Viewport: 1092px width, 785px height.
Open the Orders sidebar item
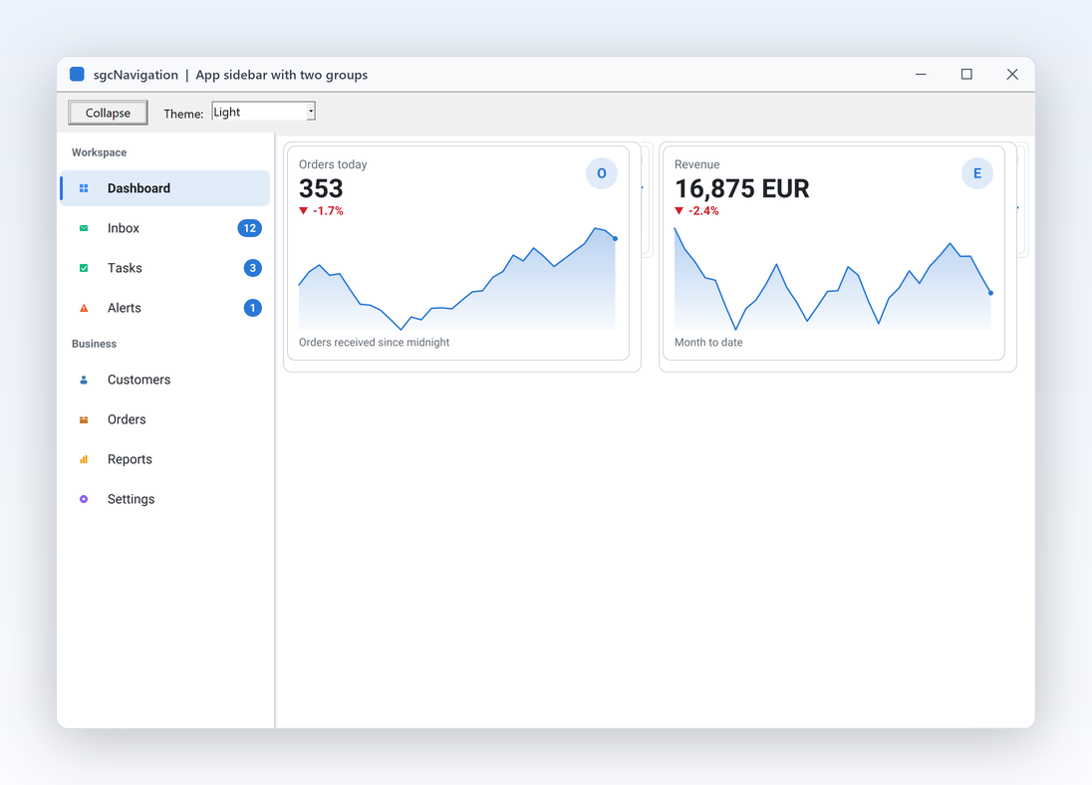(x=165, y=419)
